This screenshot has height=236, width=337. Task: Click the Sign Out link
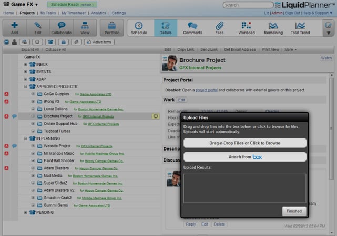292,13
